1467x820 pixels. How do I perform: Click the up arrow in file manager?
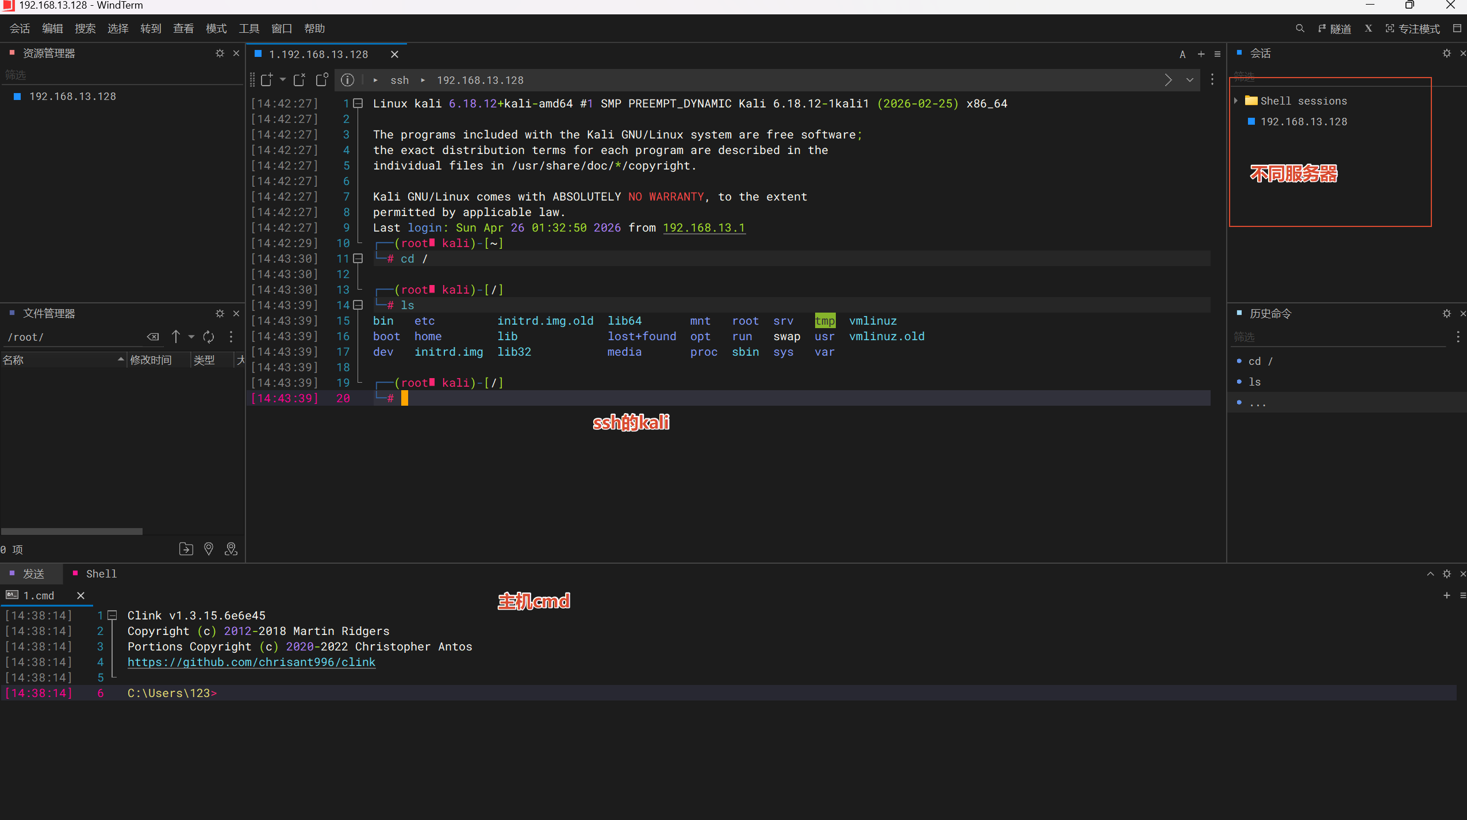coord(176,337)
